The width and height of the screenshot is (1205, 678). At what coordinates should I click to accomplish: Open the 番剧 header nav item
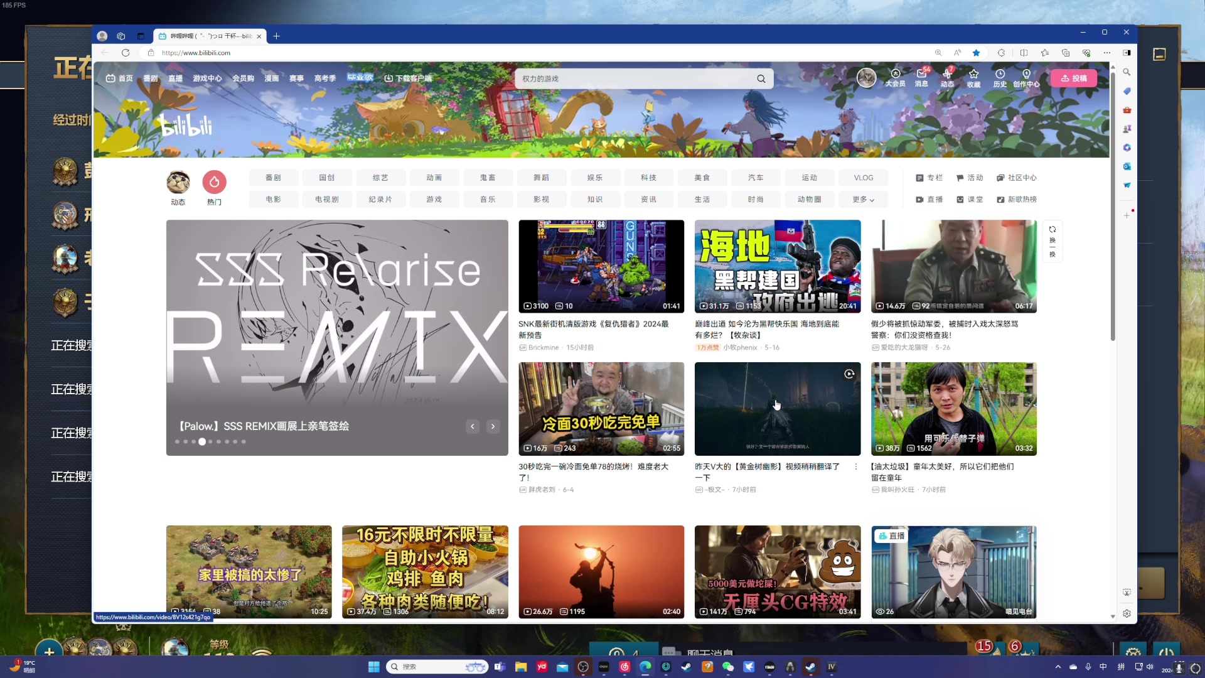150,78
